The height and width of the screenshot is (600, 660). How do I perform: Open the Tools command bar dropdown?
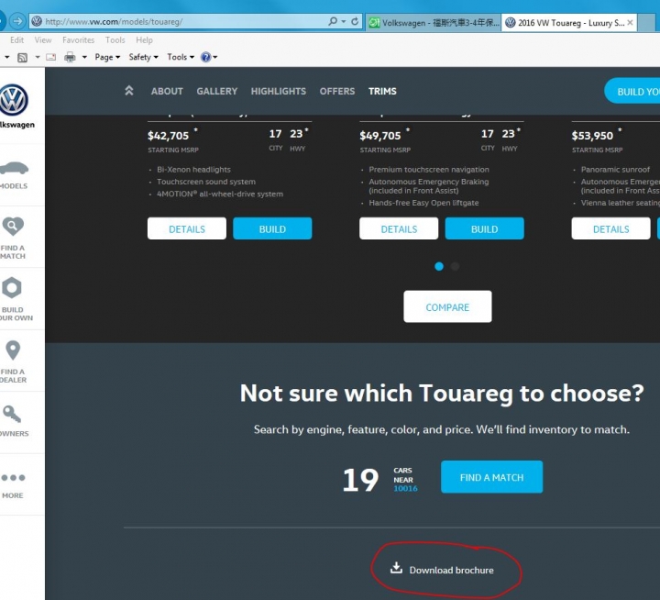(181, 57)
